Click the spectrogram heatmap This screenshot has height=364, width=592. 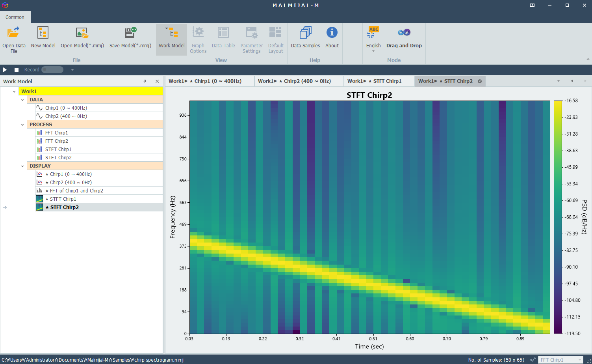coord(369,217)
